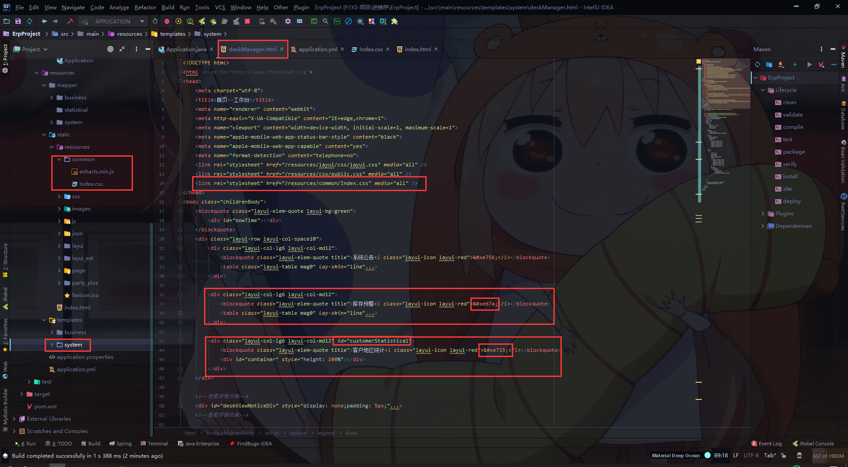Viewport: 848px width, 467px height.
Task: Open the terminal icon in main toolbar
Action: 314,21
